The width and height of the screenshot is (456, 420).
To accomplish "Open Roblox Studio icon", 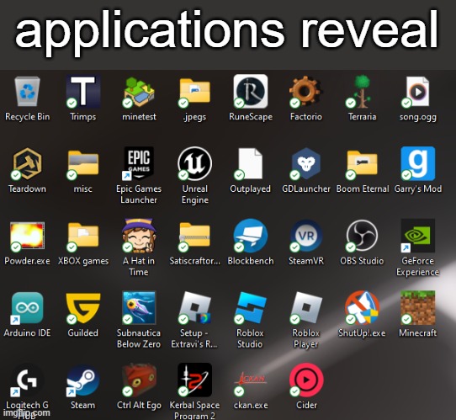I will 251,308.
